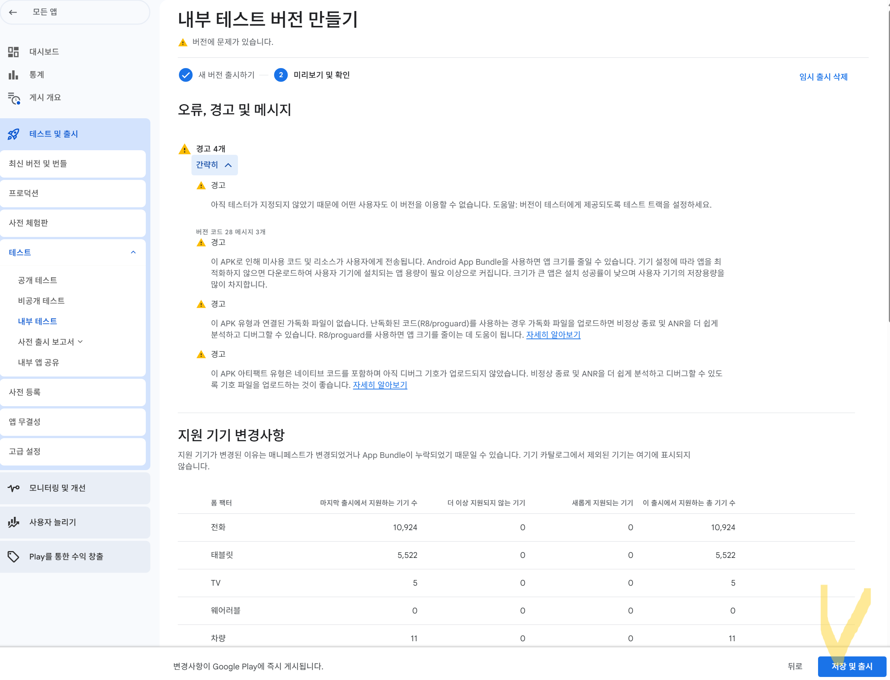This screenshot has width=890, height=680.
Task: Click the 사용자 늘리기 growth chart icon
Action: coord(13,522)
